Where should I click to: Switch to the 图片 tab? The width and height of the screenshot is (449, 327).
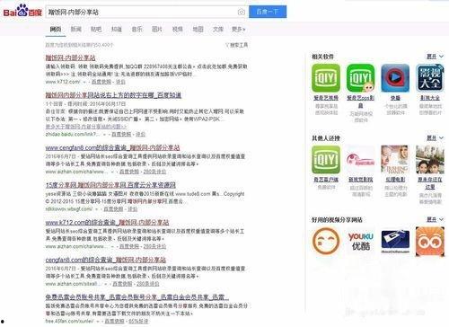tap(157, 29)
